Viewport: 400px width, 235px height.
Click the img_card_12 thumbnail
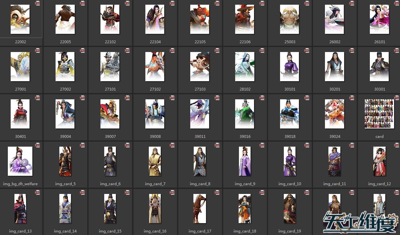(x=379, y=161)
